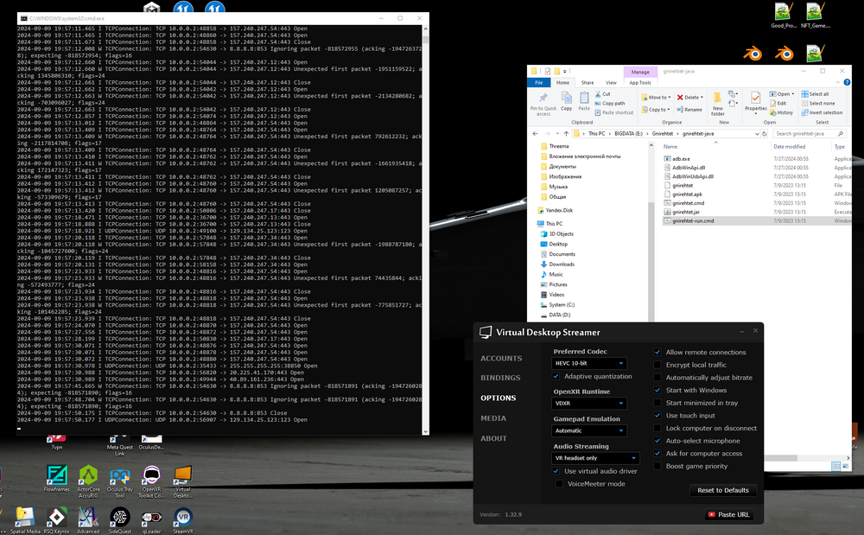This screenshot has width=864, height=535.
Task: Open the View tab in Explorer
Action: 611,83
